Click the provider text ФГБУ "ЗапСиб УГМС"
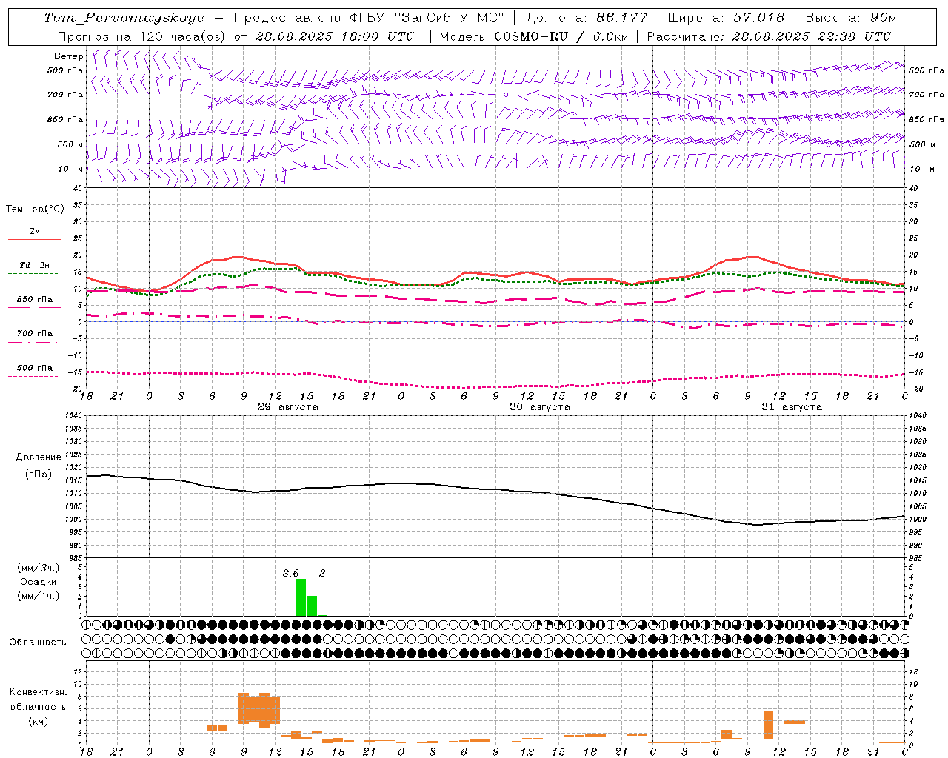The image size is (948, 758). tap(427, 18)
